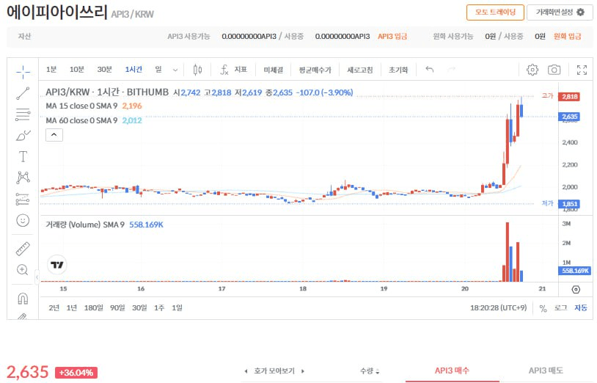Screen dimensions: 597x383
Task: Click the TradingView logo
Action: point(57,265)
